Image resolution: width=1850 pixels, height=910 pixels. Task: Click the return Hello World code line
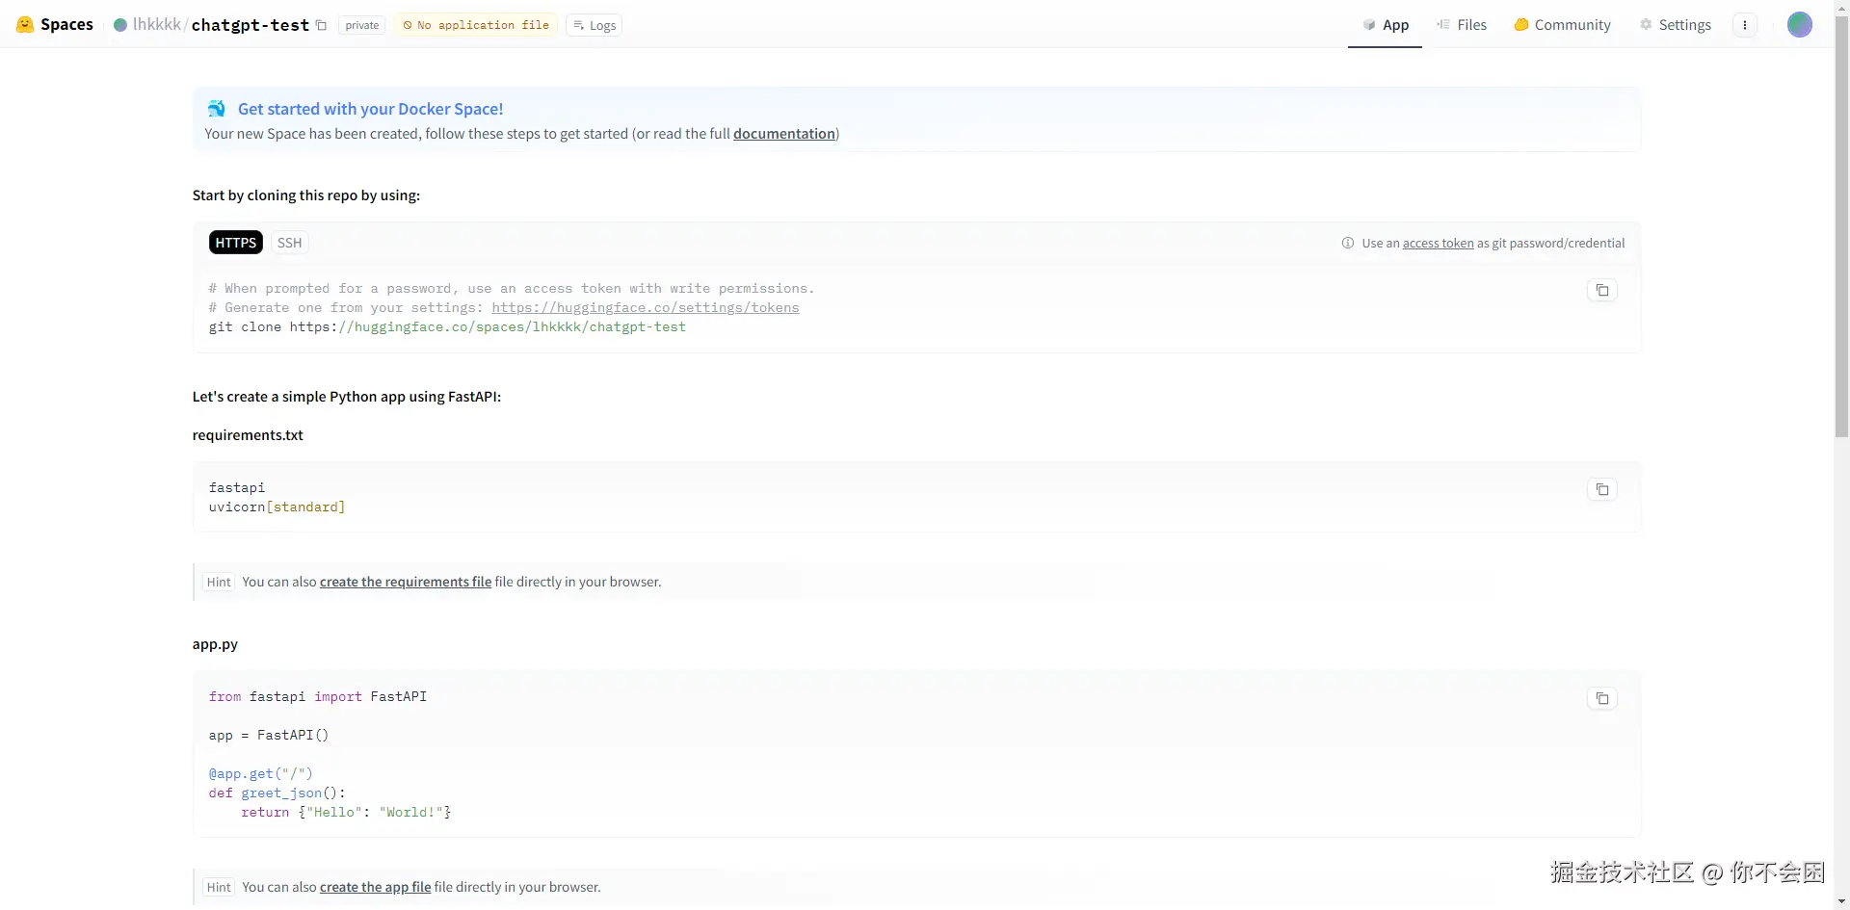click(346, 813)
